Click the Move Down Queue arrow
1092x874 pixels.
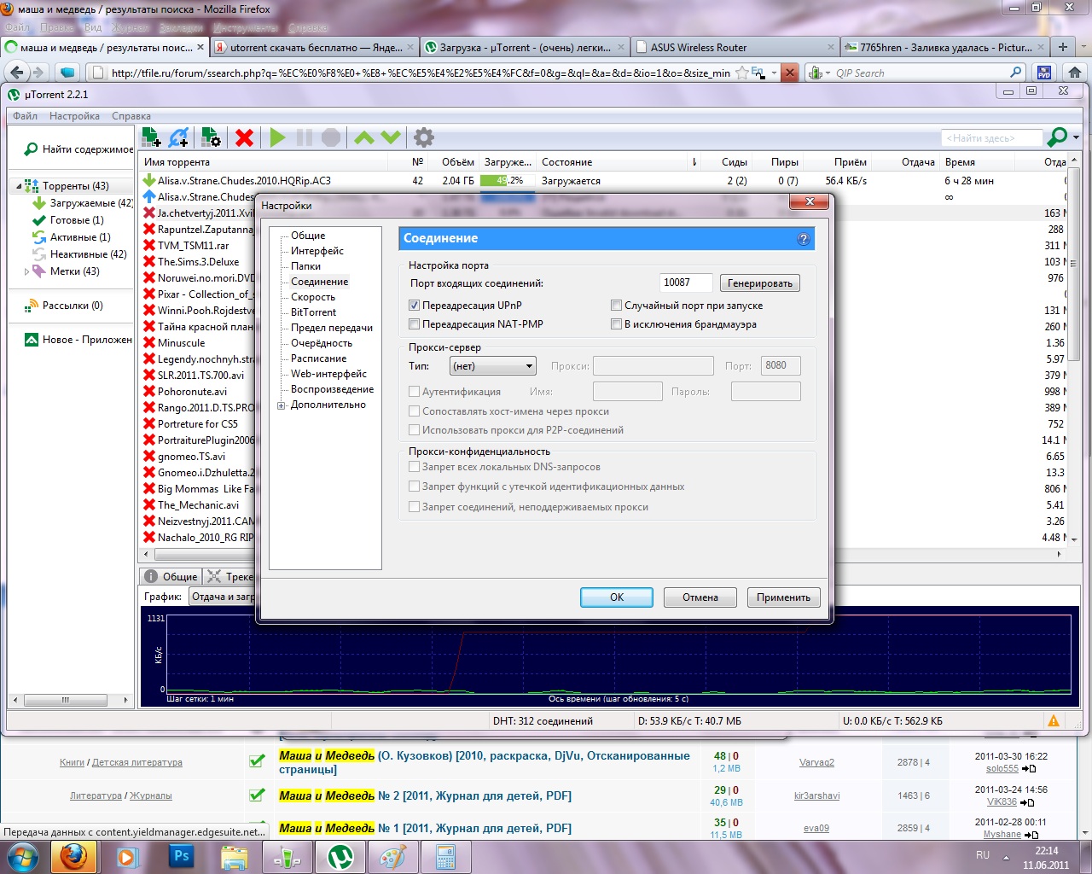(x=391, y=137)
